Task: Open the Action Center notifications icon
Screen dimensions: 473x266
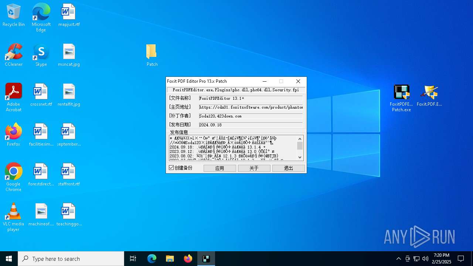Action: (461, 259)
